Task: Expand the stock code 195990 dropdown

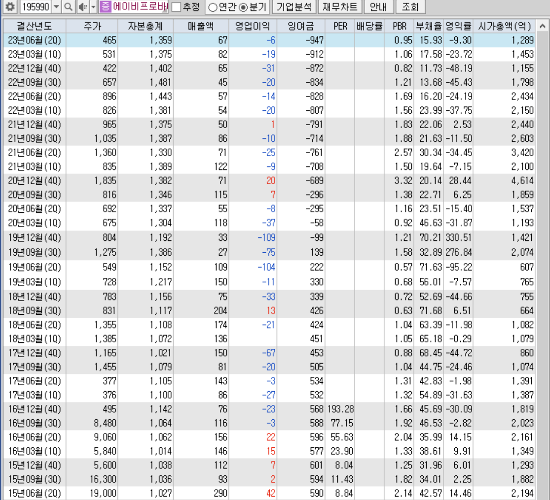Action: coord(56,7)
